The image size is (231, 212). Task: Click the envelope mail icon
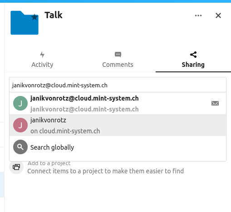tap(215, 103)
